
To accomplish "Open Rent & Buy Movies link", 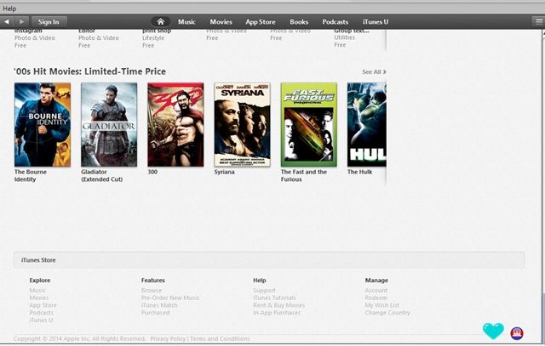I will (x=278, y=305).
